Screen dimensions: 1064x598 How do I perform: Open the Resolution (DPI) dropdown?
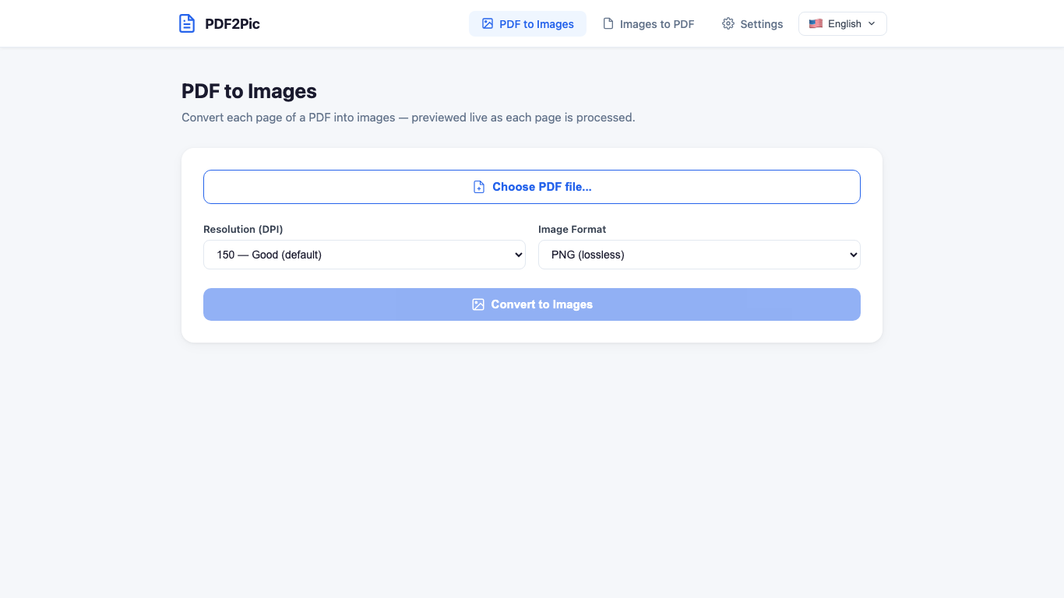[x=365, y=255]
